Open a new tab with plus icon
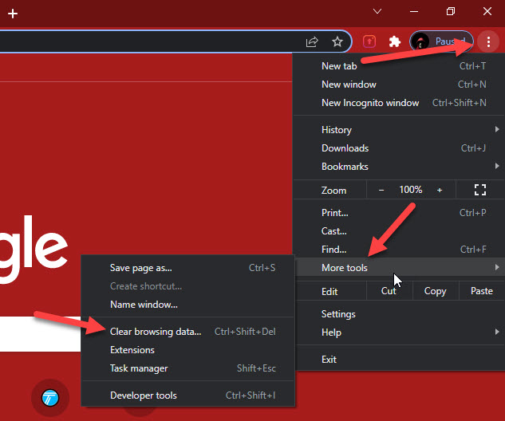The height and width of the screenshot is (421, 505). click(13, 14)
